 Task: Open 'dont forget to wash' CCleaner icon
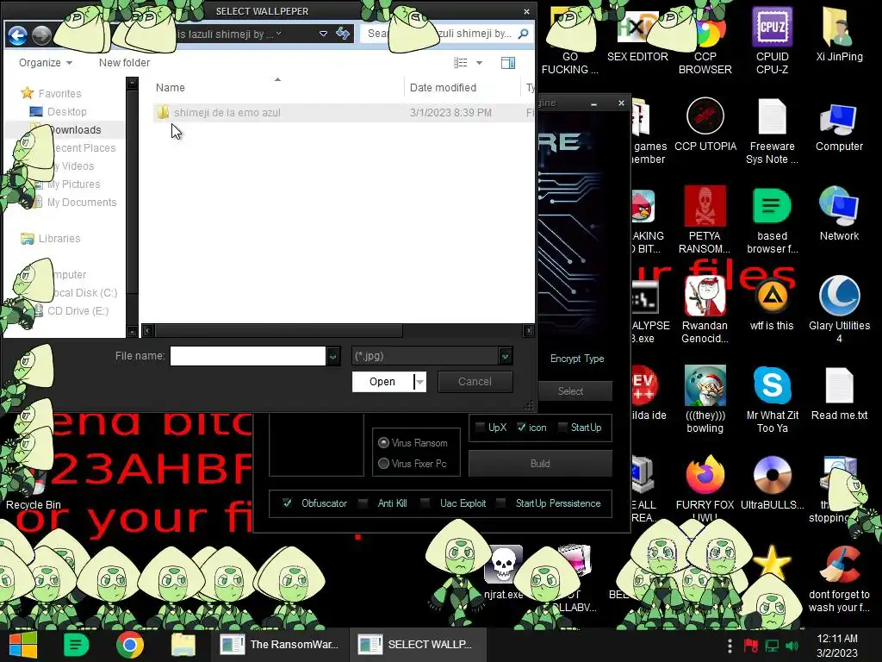coord(839,578)
